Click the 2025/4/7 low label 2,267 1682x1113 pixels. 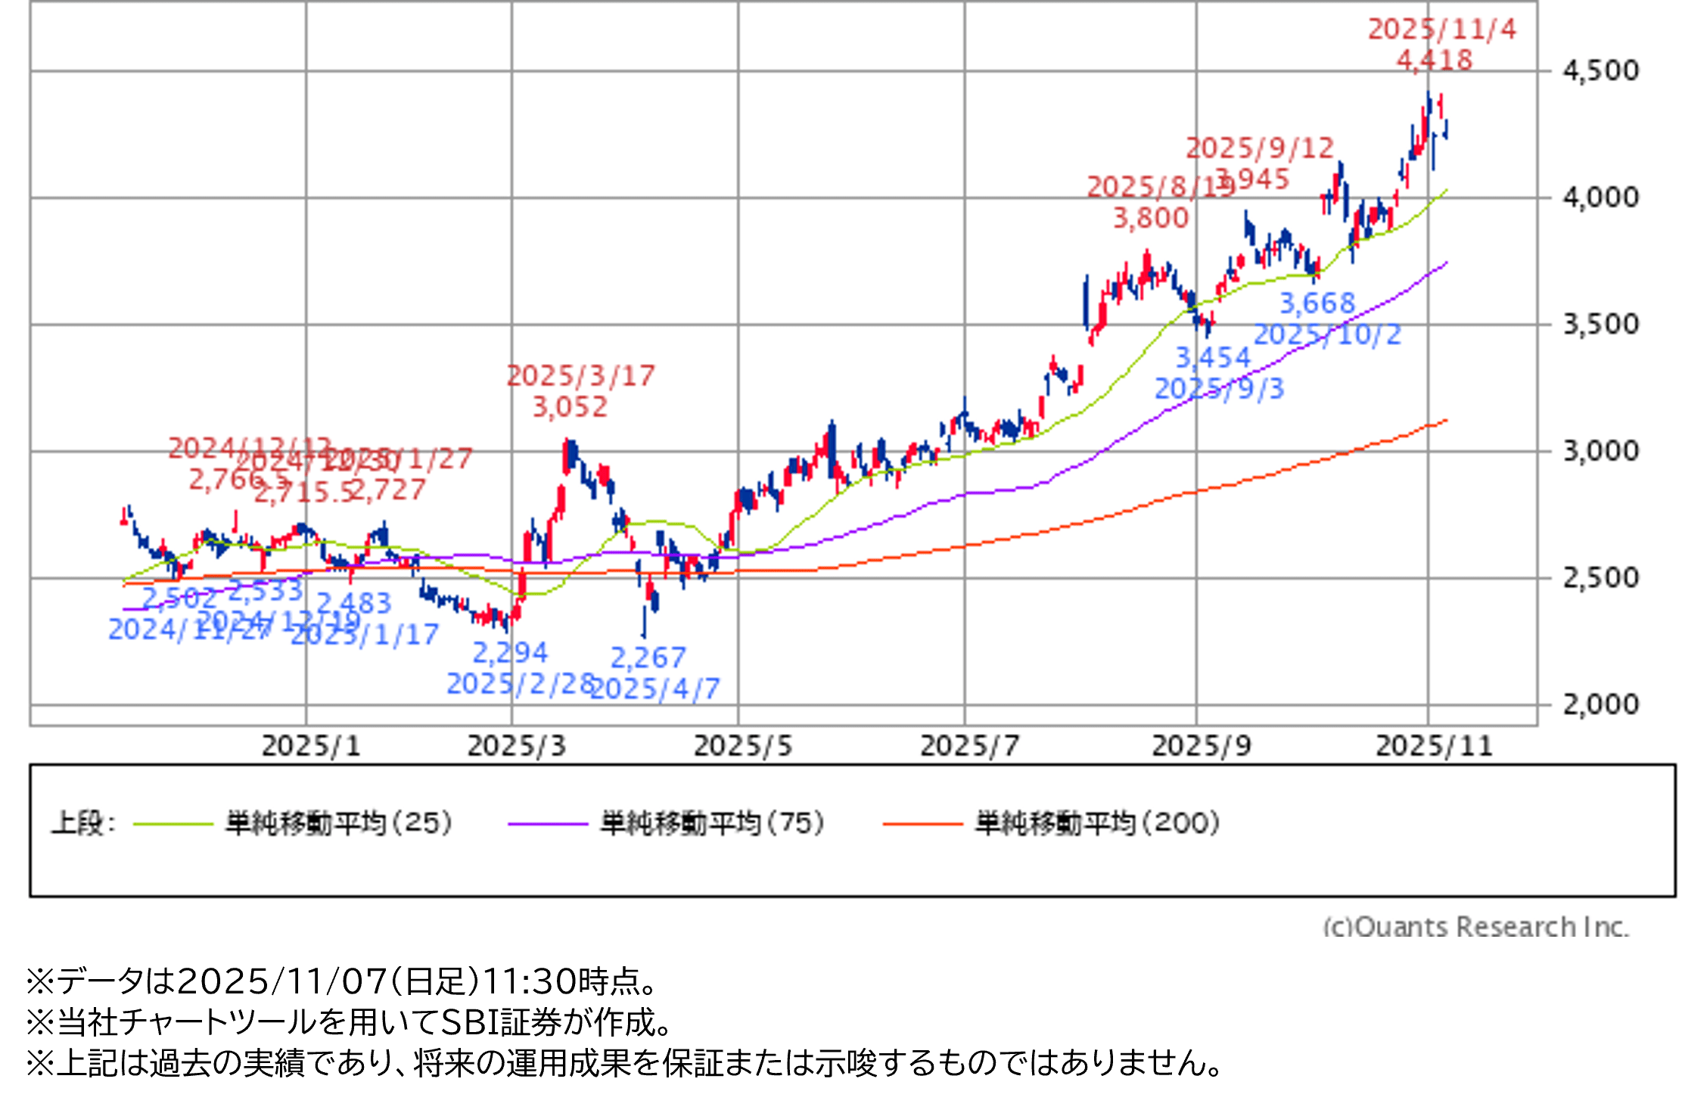(648, 658)
